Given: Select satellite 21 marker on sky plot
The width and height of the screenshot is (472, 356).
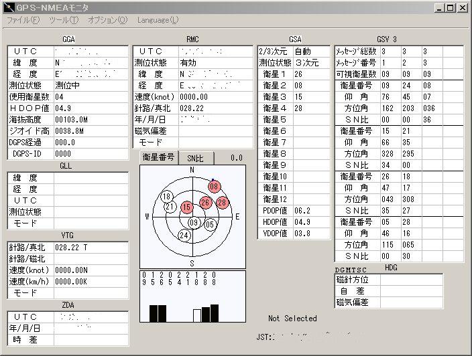Looking at the screenshot, I should click(170, 207).
